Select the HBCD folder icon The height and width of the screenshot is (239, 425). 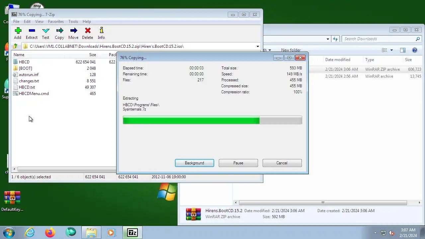coord(16,62)
